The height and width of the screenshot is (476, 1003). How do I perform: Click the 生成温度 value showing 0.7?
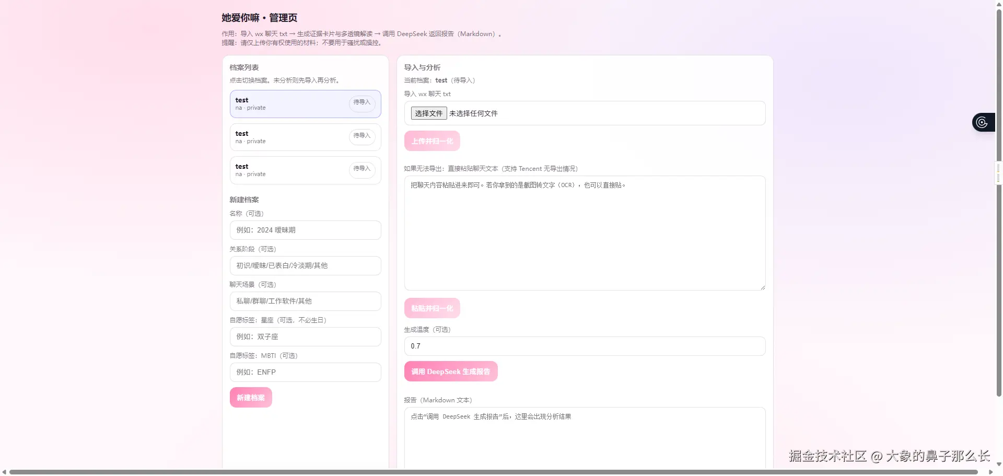584,345
